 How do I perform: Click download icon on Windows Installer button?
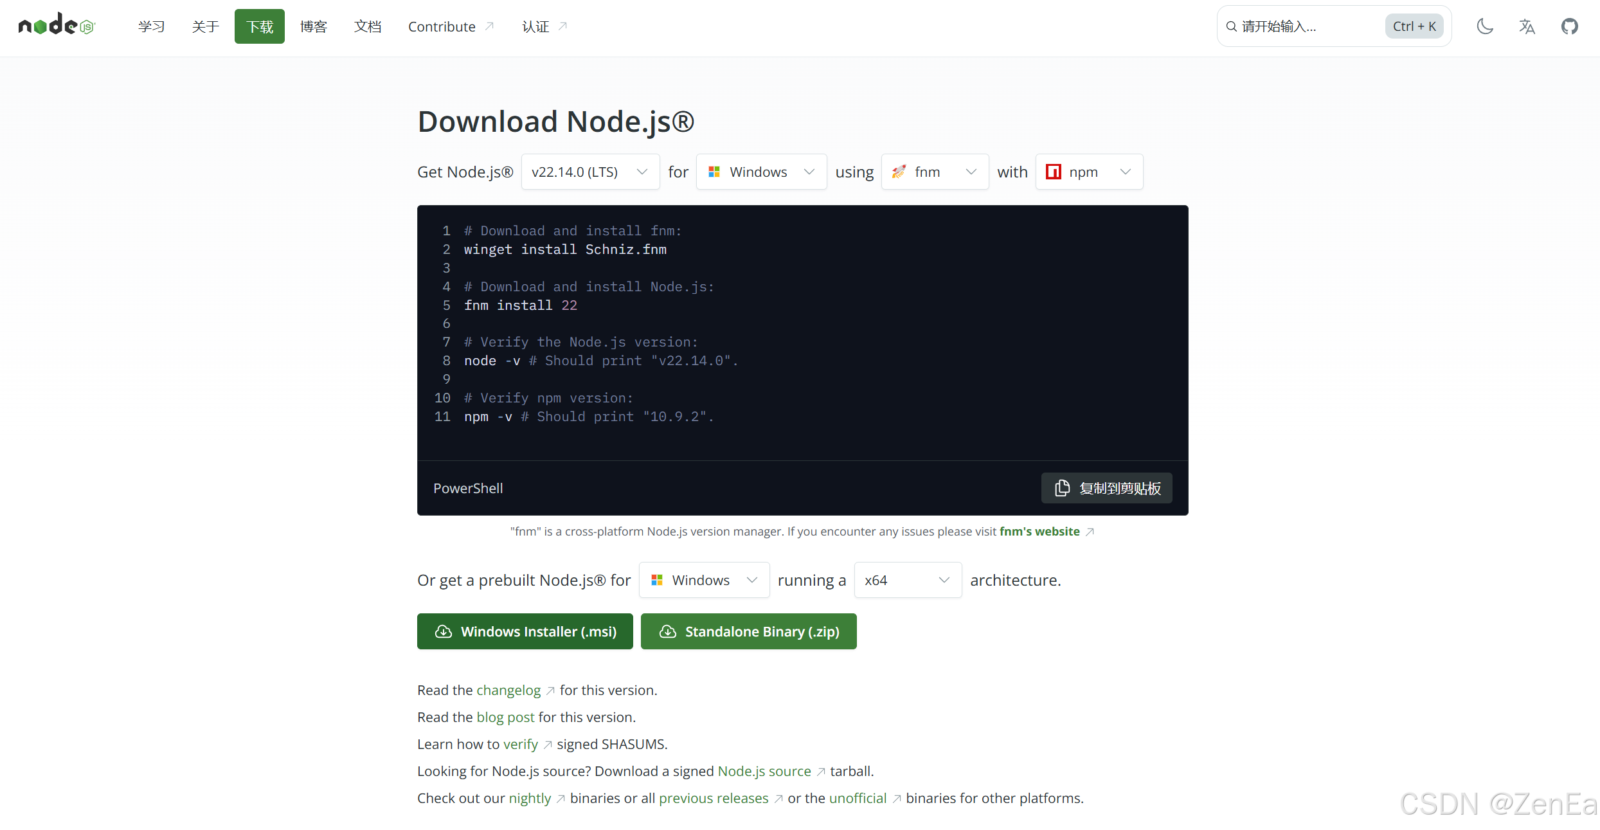444,631
